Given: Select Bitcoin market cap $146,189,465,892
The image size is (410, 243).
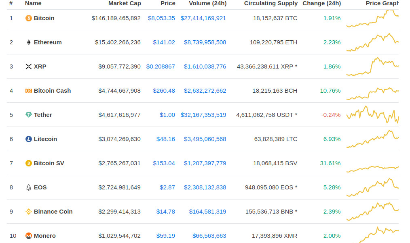Looking at the screenshot, I should (116, 18).
